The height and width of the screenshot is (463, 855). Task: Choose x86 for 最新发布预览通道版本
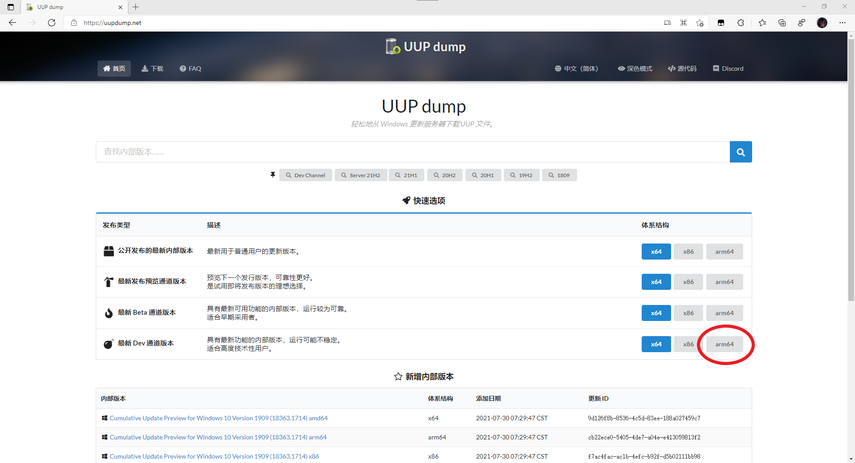[x=688, y=282]
